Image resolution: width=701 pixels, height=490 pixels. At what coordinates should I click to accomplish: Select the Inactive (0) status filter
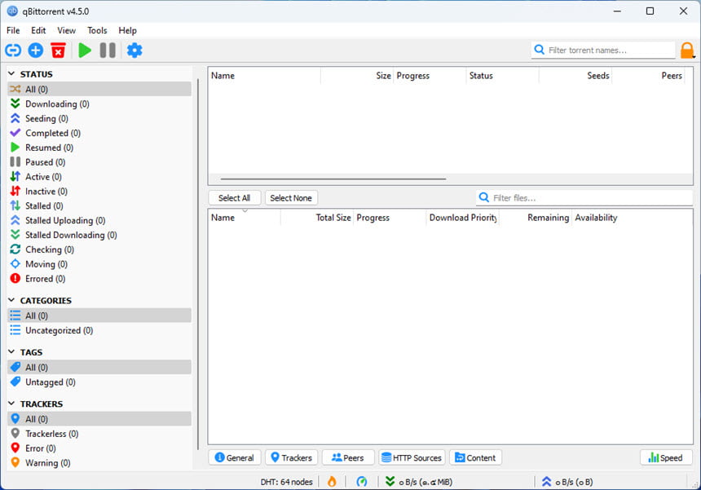tap(99, 192)
